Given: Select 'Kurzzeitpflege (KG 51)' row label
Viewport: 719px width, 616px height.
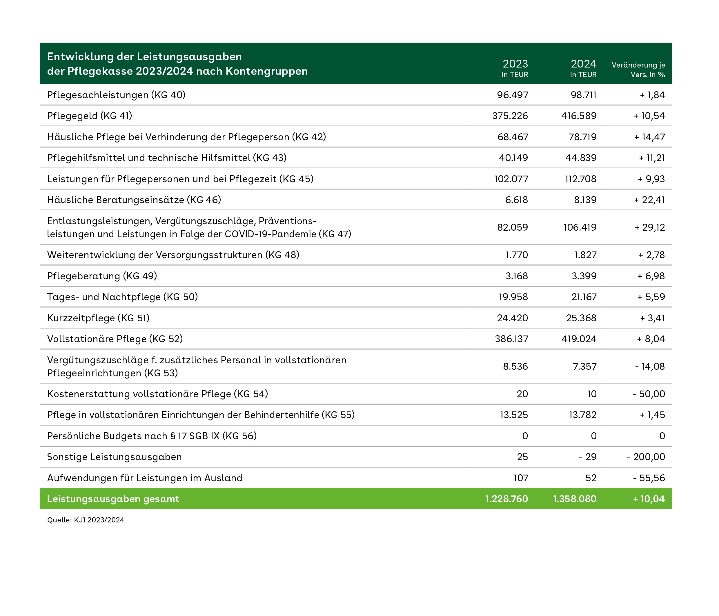Looking at the screenshot, I should (98, 318).
